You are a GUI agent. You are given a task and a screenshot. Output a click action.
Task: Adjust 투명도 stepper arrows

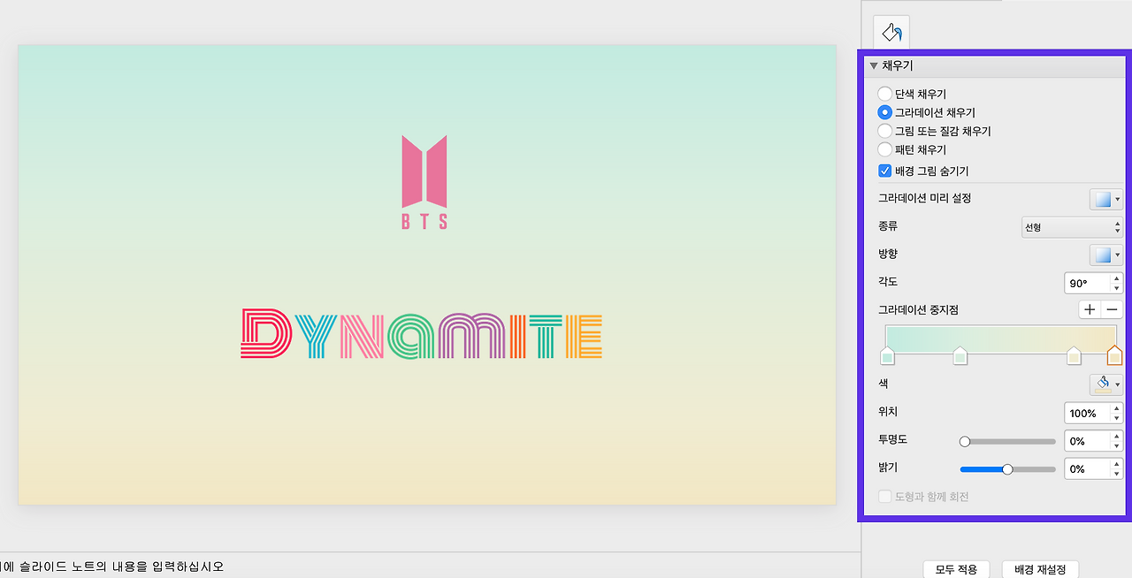[1116, 441]
